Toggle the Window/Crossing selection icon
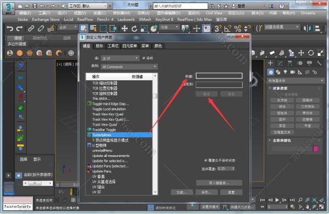Viewport: 329px width, 214px height. point(113,29)
